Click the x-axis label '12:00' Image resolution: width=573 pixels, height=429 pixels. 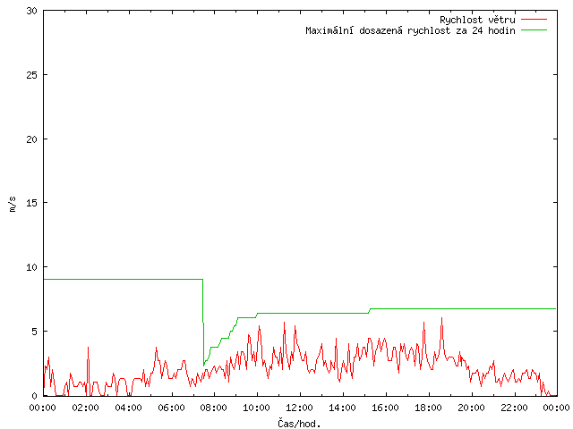tap(300, 408)
